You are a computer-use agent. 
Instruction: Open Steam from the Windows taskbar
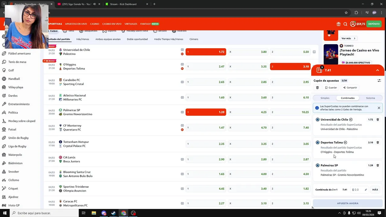pos(113,213)
